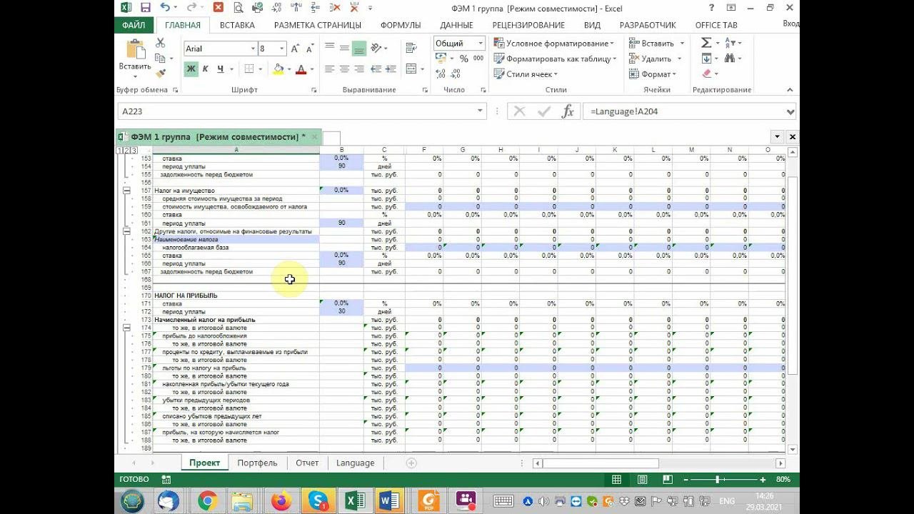This screenshot has height=514, width=914.
Task: Select the Format Painter brush icon
Action: coord(160,73)
